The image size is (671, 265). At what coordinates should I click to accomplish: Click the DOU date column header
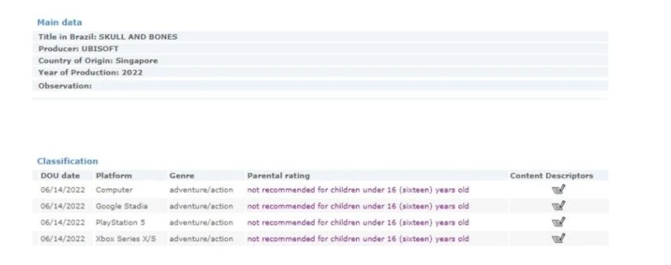pyautogui.click(x=60, y=175)
